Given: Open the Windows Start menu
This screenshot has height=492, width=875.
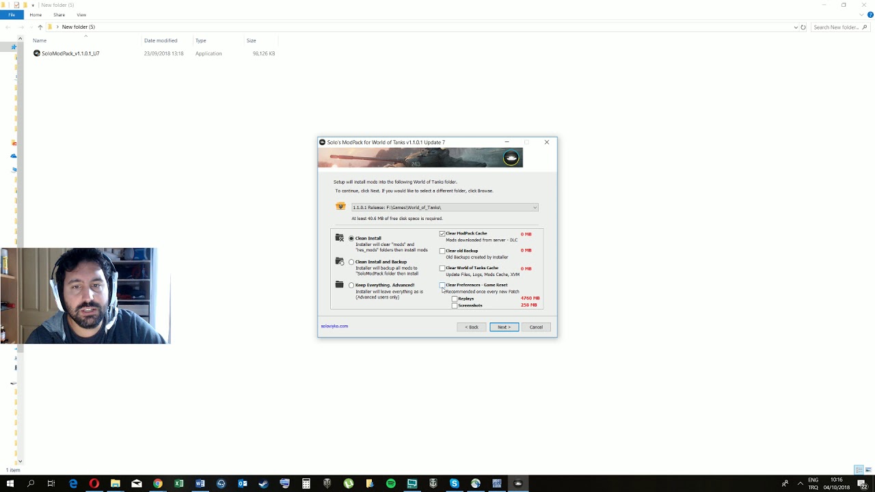Looking at the screenshot, I should [x=10, y=484].
